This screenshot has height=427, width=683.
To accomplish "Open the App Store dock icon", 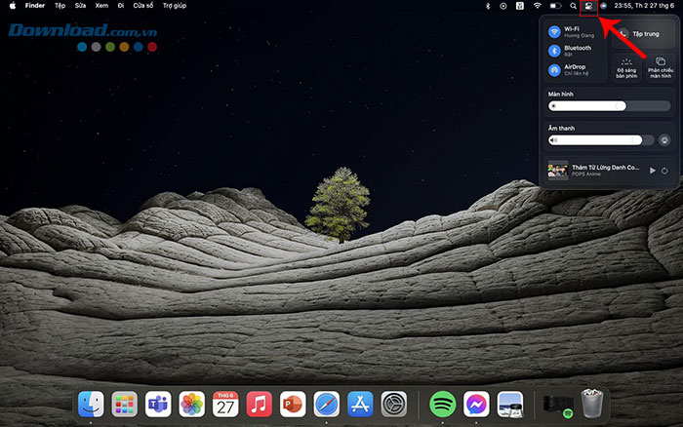I will [360, 404].
